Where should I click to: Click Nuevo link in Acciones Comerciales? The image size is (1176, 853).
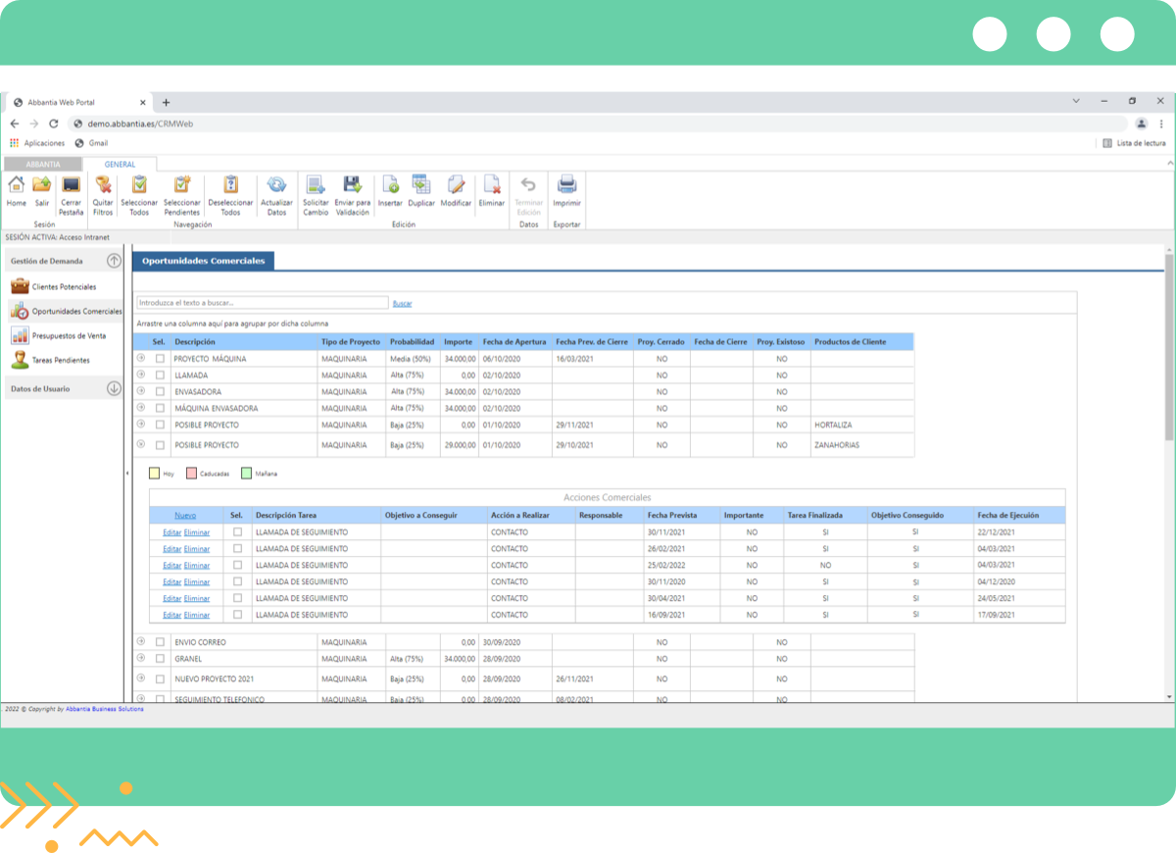click(185, 516)
